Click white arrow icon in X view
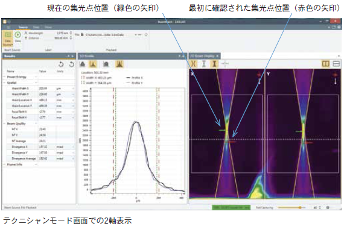 [x=259, y=81]
